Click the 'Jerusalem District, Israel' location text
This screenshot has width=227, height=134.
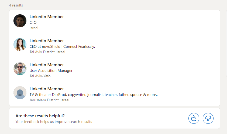point(49,100)
